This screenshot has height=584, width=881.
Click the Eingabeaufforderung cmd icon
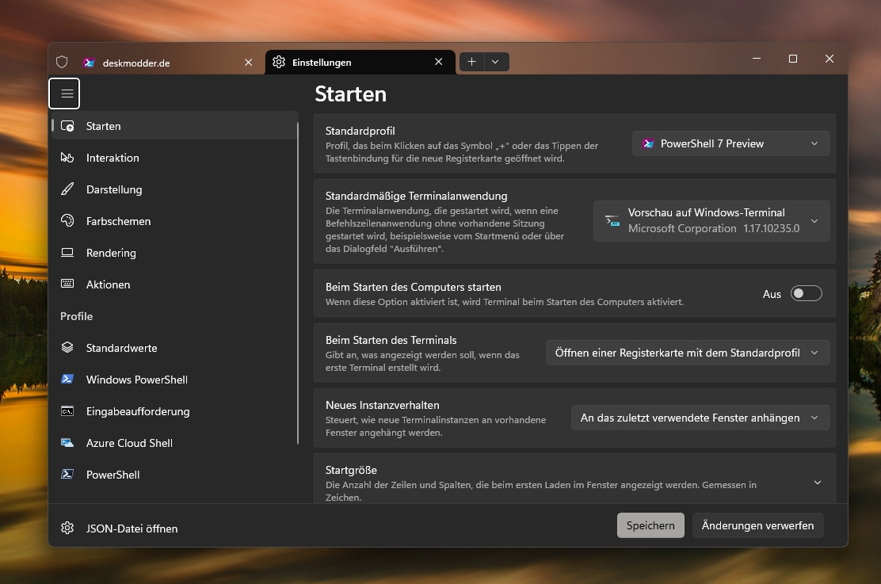coord(67,411)
